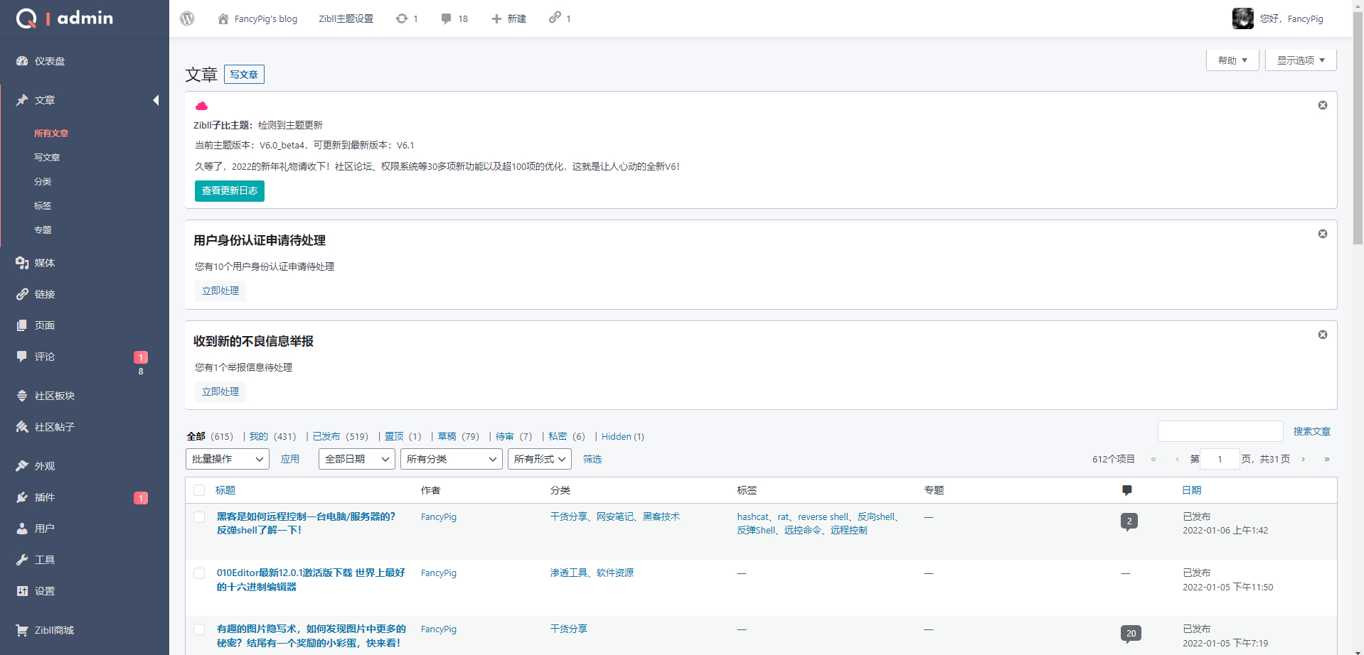The height and width of the screenshot is (655, 1364).
Task: Open Zibll主题设置 in admin bar
Action: (x=346, y=18)
